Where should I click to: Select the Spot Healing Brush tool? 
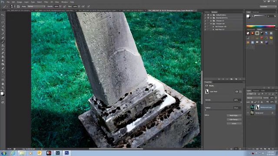tap(3, 38)
